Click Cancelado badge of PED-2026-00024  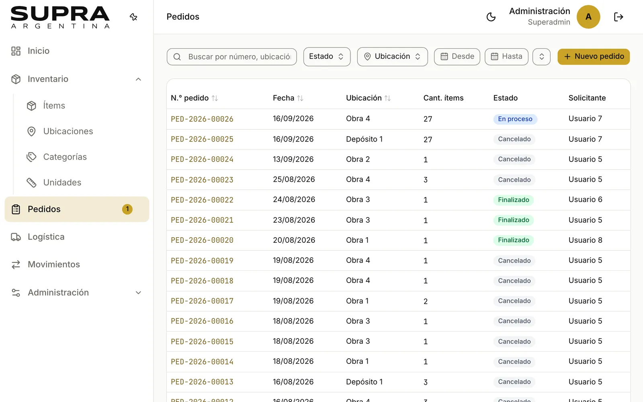pos(514,159)
